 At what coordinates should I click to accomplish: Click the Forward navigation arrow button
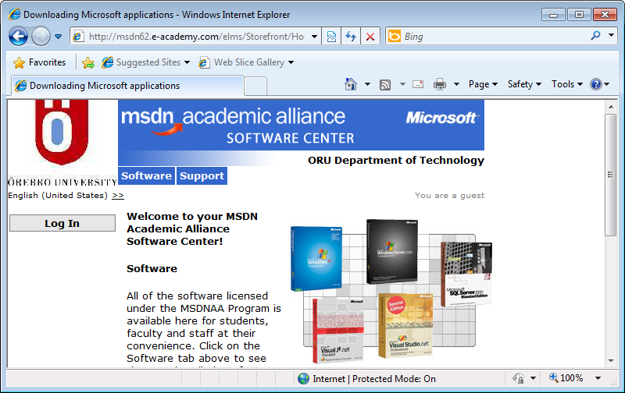click(41, 36)
